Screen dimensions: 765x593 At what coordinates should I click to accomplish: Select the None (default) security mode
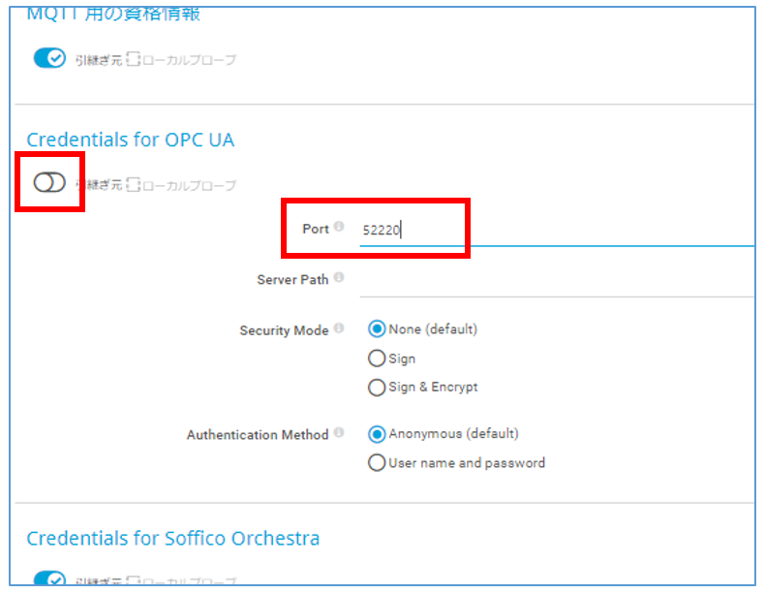(377, 329)
